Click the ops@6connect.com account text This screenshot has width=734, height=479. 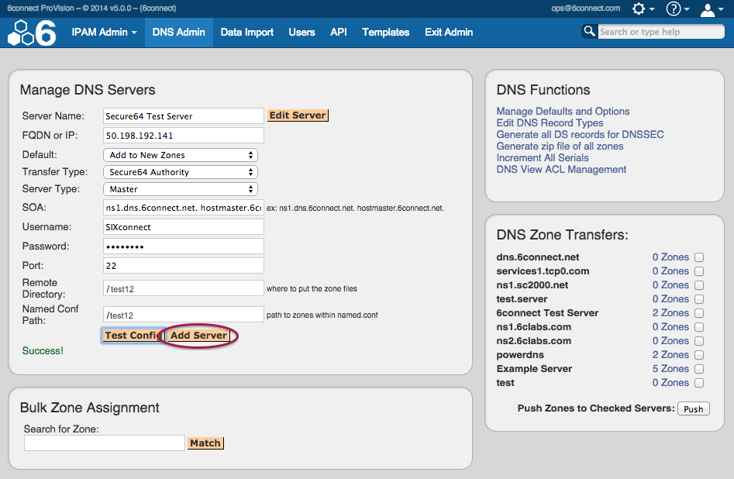(x=586, y=9)
